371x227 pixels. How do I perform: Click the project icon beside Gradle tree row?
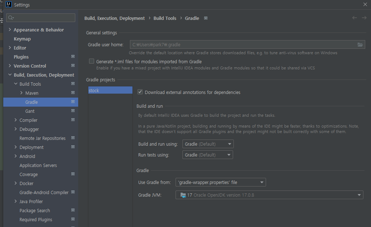click(x=73, y=102)
